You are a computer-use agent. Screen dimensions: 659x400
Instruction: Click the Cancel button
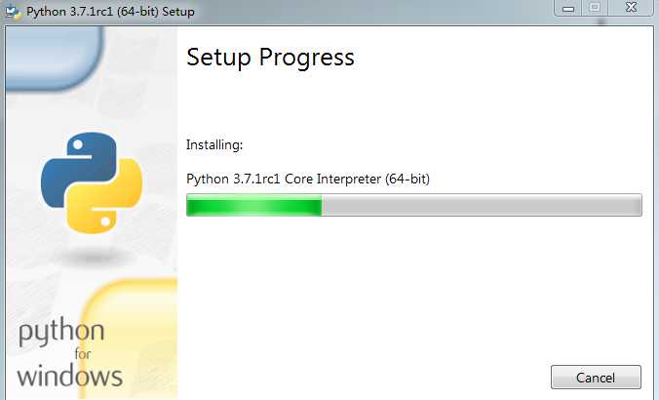pos(596,377)
